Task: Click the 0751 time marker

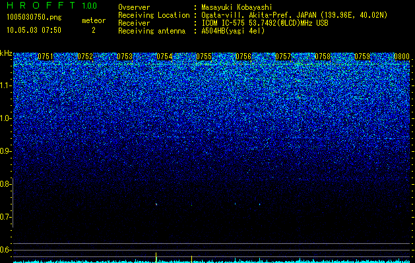Action: [x=46, y=57]
